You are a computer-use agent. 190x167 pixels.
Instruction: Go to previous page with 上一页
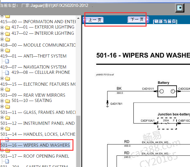[93, 20]
